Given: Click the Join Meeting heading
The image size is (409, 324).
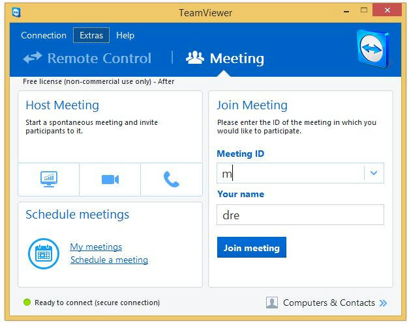Looking at the screenshot, I should coord(252,105).
